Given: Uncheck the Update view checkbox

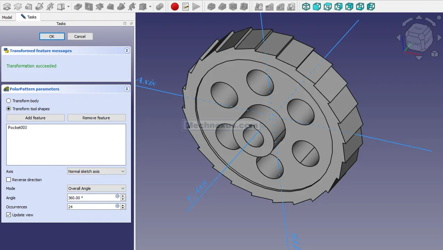Looking at the screenshot, I should [9, 215].
